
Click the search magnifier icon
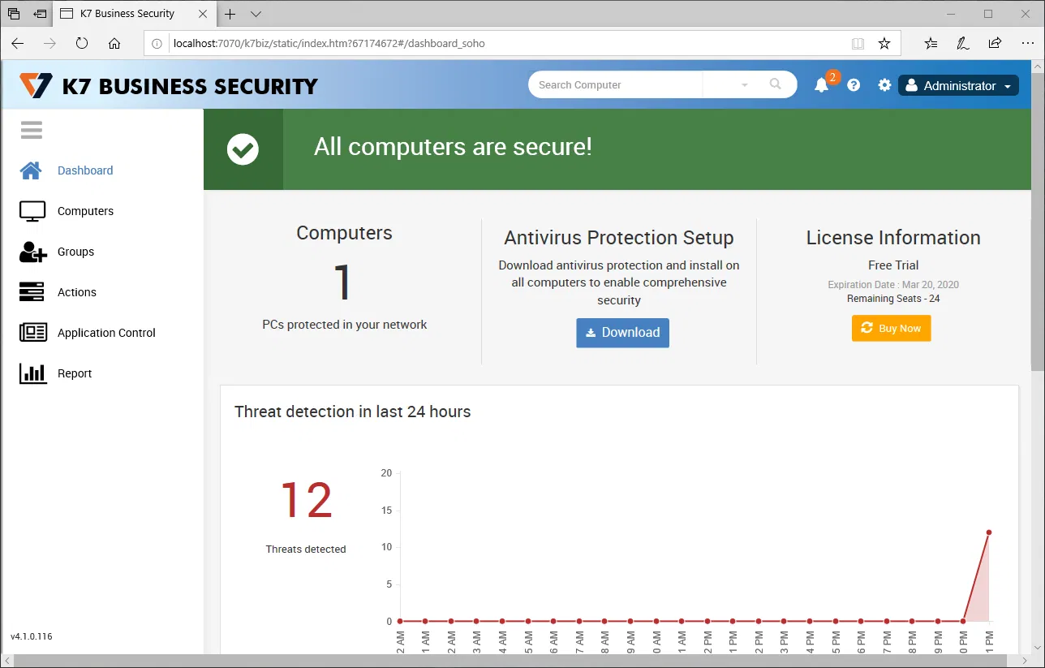(776, 84)
